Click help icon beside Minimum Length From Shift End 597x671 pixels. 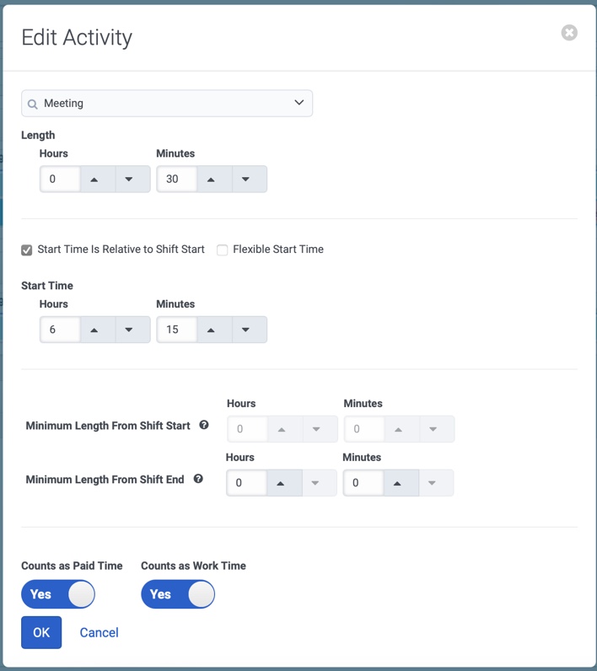(x=198, y=479)
